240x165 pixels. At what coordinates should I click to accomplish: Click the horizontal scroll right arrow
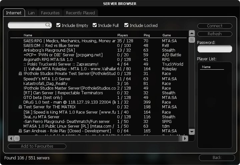point(185,138)
